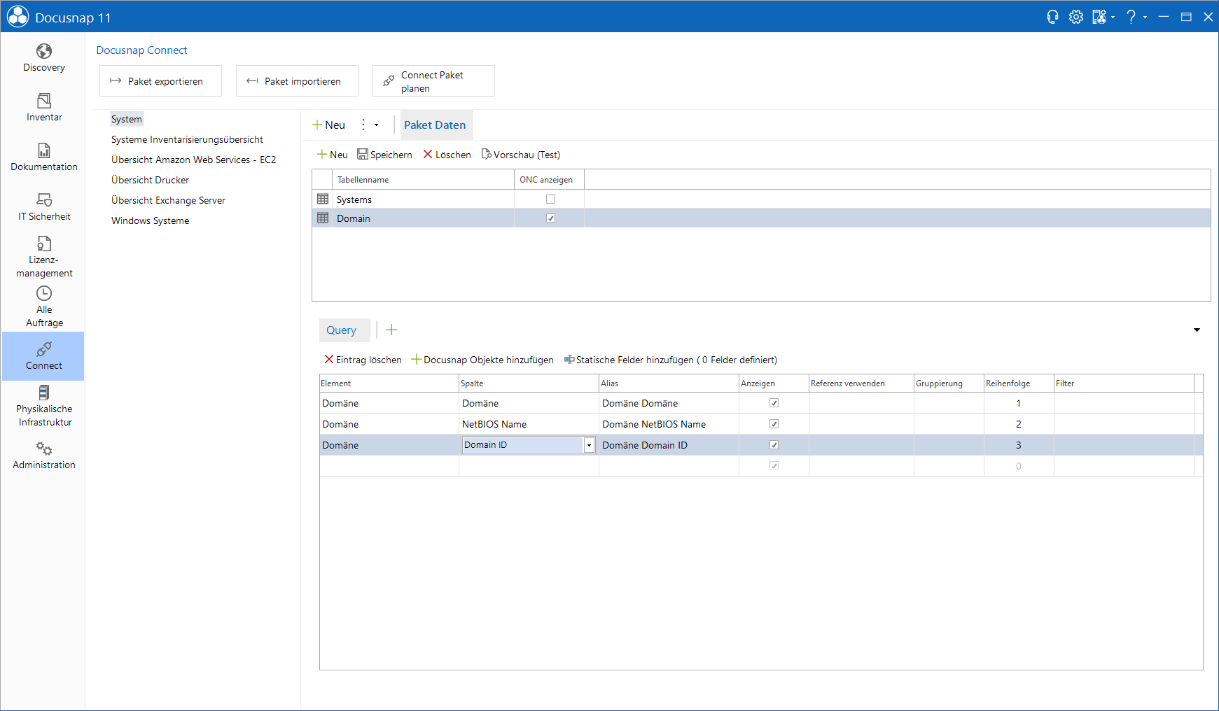Screen dimensions: 1219x711
Task: Open Physikalische Infrastruktur module
Action: click(x=43, y=406)
